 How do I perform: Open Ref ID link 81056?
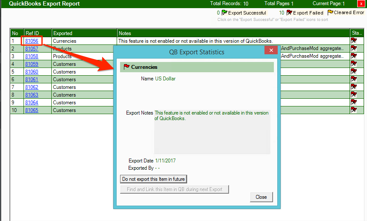coord(32,41)
